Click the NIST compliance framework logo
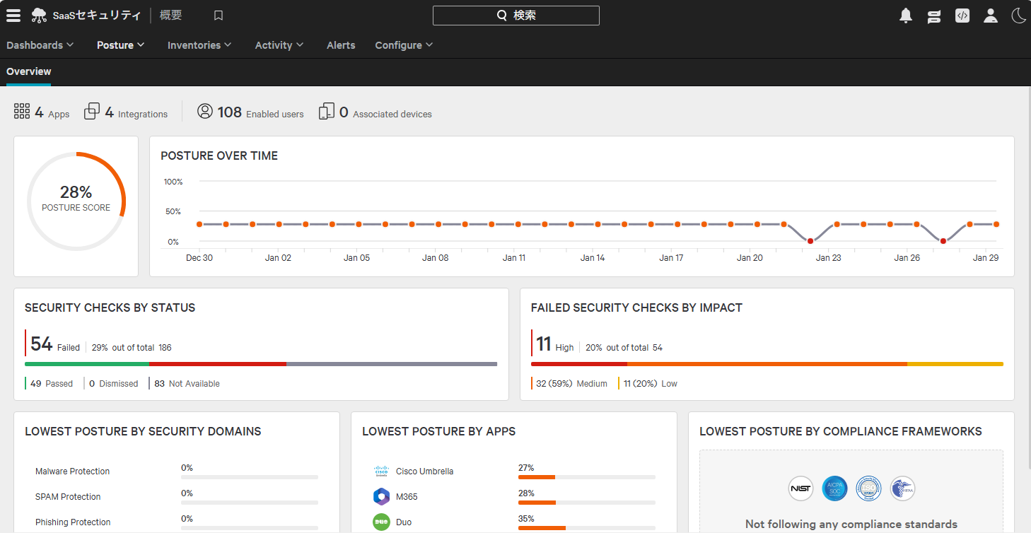Screen dimensions: 1031x533 [x=800, y=488]
